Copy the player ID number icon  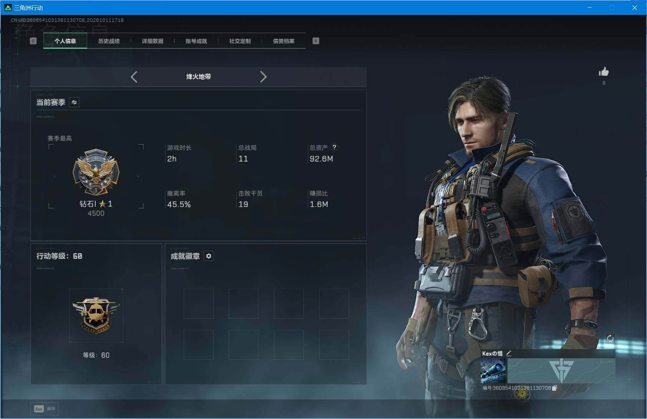554,388
